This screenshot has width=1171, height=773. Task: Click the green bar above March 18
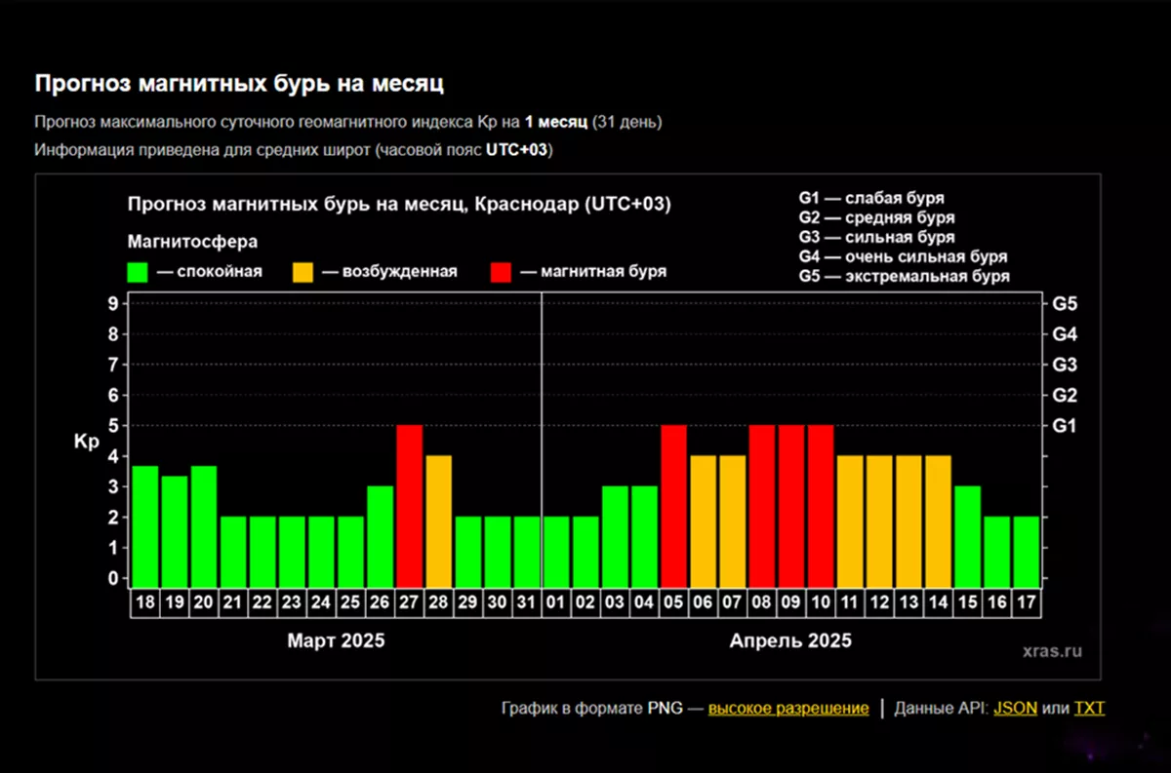pyautogui.click(x=145, y=522)
